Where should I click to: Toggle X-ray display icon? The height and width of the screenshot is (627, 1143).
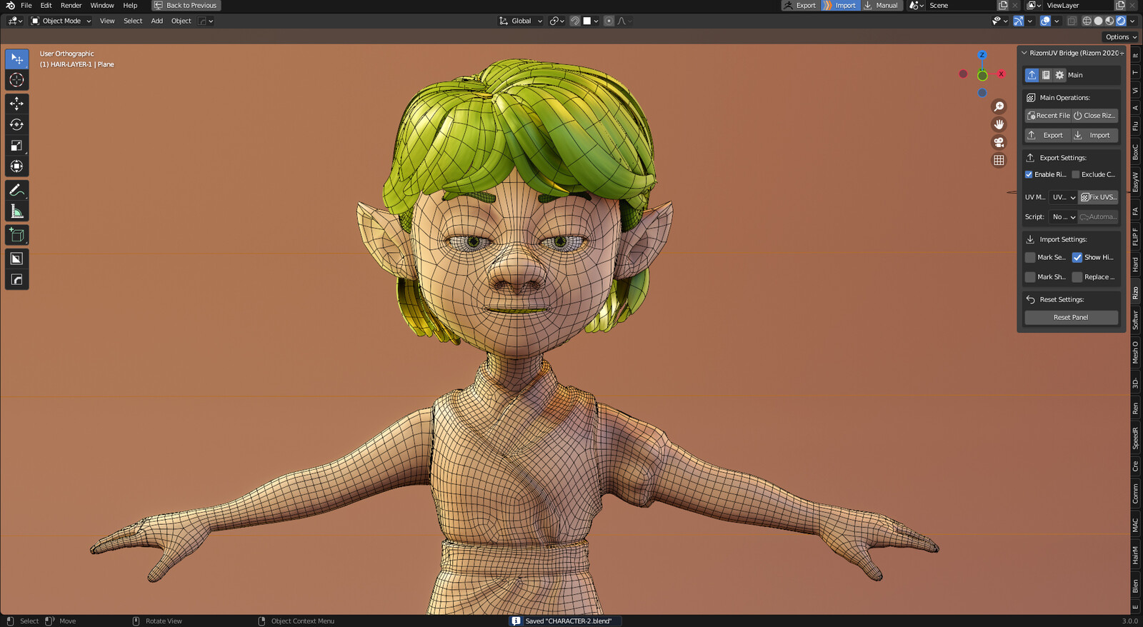[x=1072, y=21]
